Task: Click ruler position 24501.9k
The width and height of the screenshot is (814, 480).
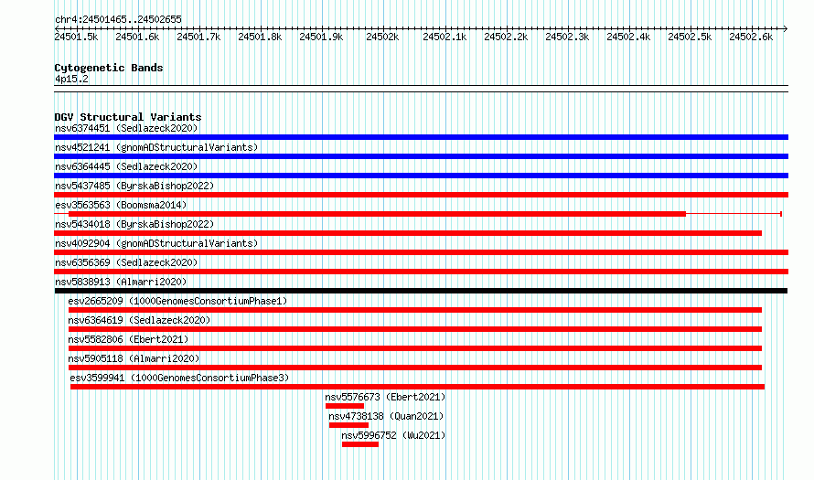Action: (x=321, y=37)
